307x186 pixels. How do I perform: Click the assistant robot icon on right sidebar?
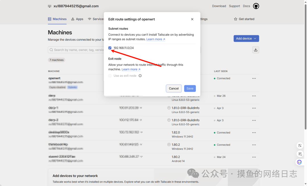[299, 162]
